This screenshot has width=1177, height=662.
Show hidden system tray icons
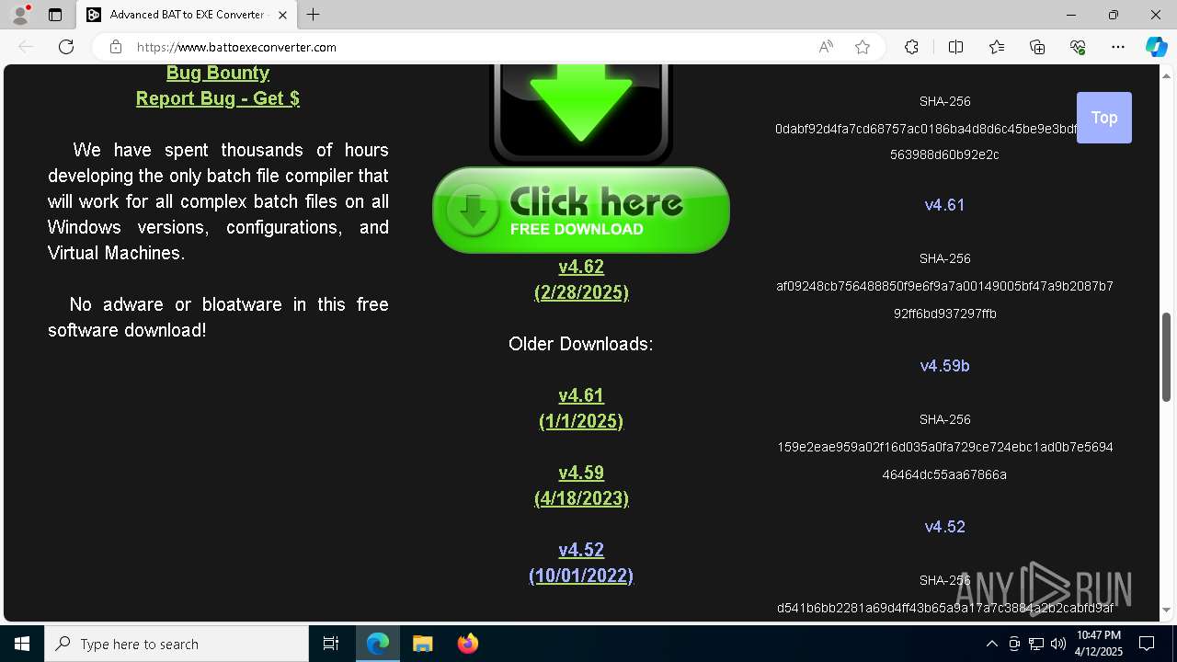[991, 644]
